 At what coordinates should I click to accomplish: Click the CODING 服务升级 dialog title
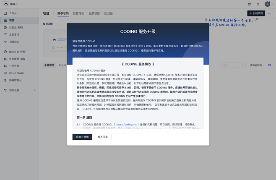coord(138,31)
